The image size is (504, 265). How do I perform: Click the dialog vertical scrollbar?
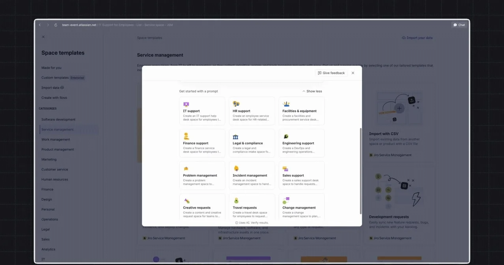(361, 171)
